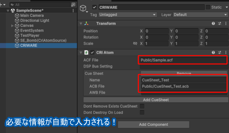Click the Scale Y field
Image resolution: width=229 pixels, height=133 pixels.
point(187,44)
